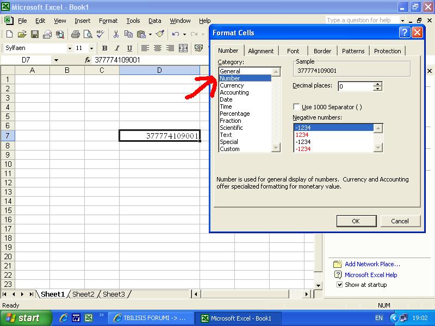435x326 pixels.
Task: Center align text icon
Action: pyautogui.click(x=158, y=48)
